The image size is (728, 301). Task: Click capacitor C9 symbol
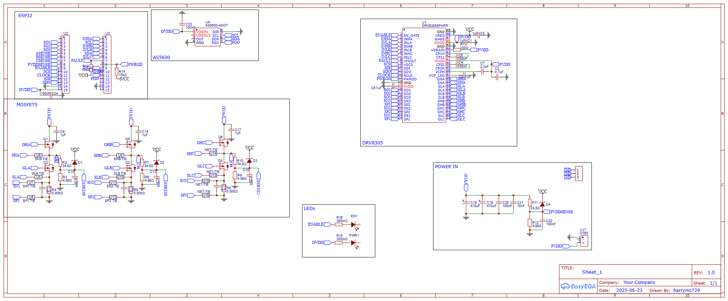tap(56, 132)
